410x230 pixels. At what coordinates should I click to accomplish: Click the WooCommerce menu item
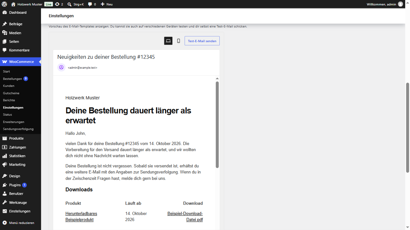[x=20, y=62]
